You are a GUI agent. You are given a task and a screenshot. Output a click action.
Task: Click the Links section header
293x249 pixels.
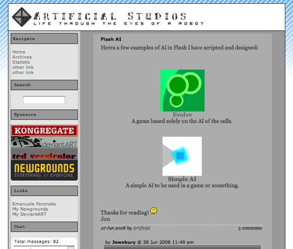[44, 191]
